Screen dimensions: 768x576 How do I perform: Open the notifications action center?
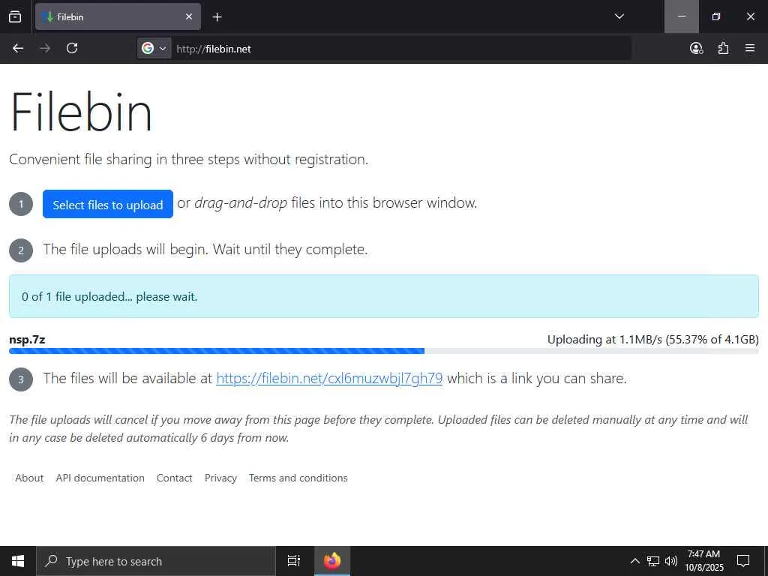[743, 561]
